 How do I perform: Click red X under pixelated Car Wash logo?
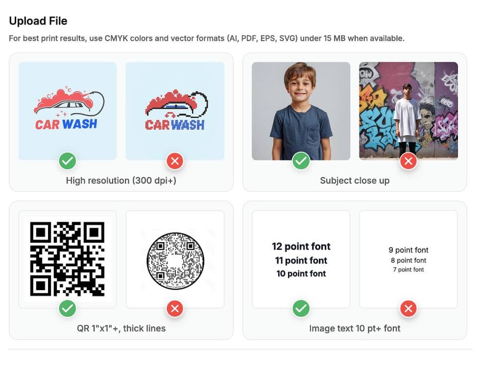(175, 161)
